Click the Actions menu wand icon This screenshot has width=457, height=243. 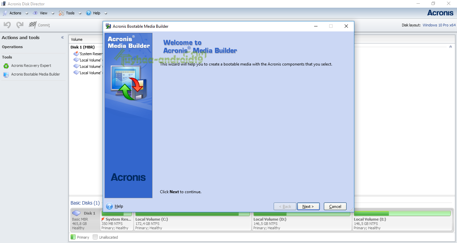5,13
